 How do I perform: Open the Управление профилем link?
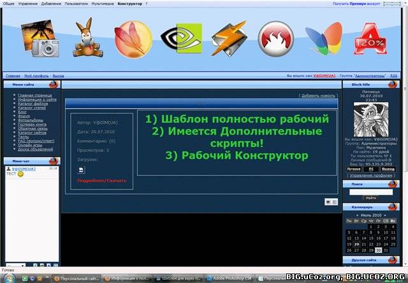pyautogui.click(x=371, y=175)
